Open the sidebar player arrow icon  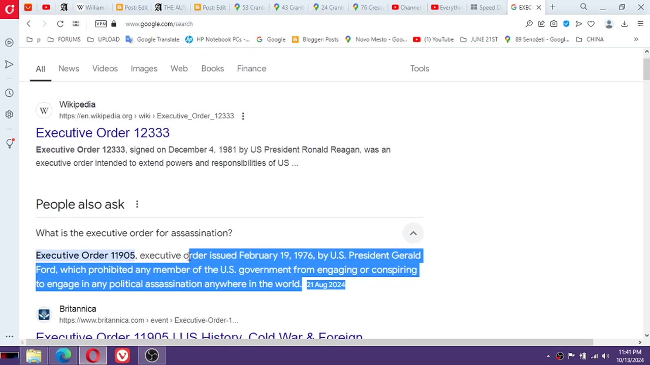pyautogui.click(x=9, y=64)
